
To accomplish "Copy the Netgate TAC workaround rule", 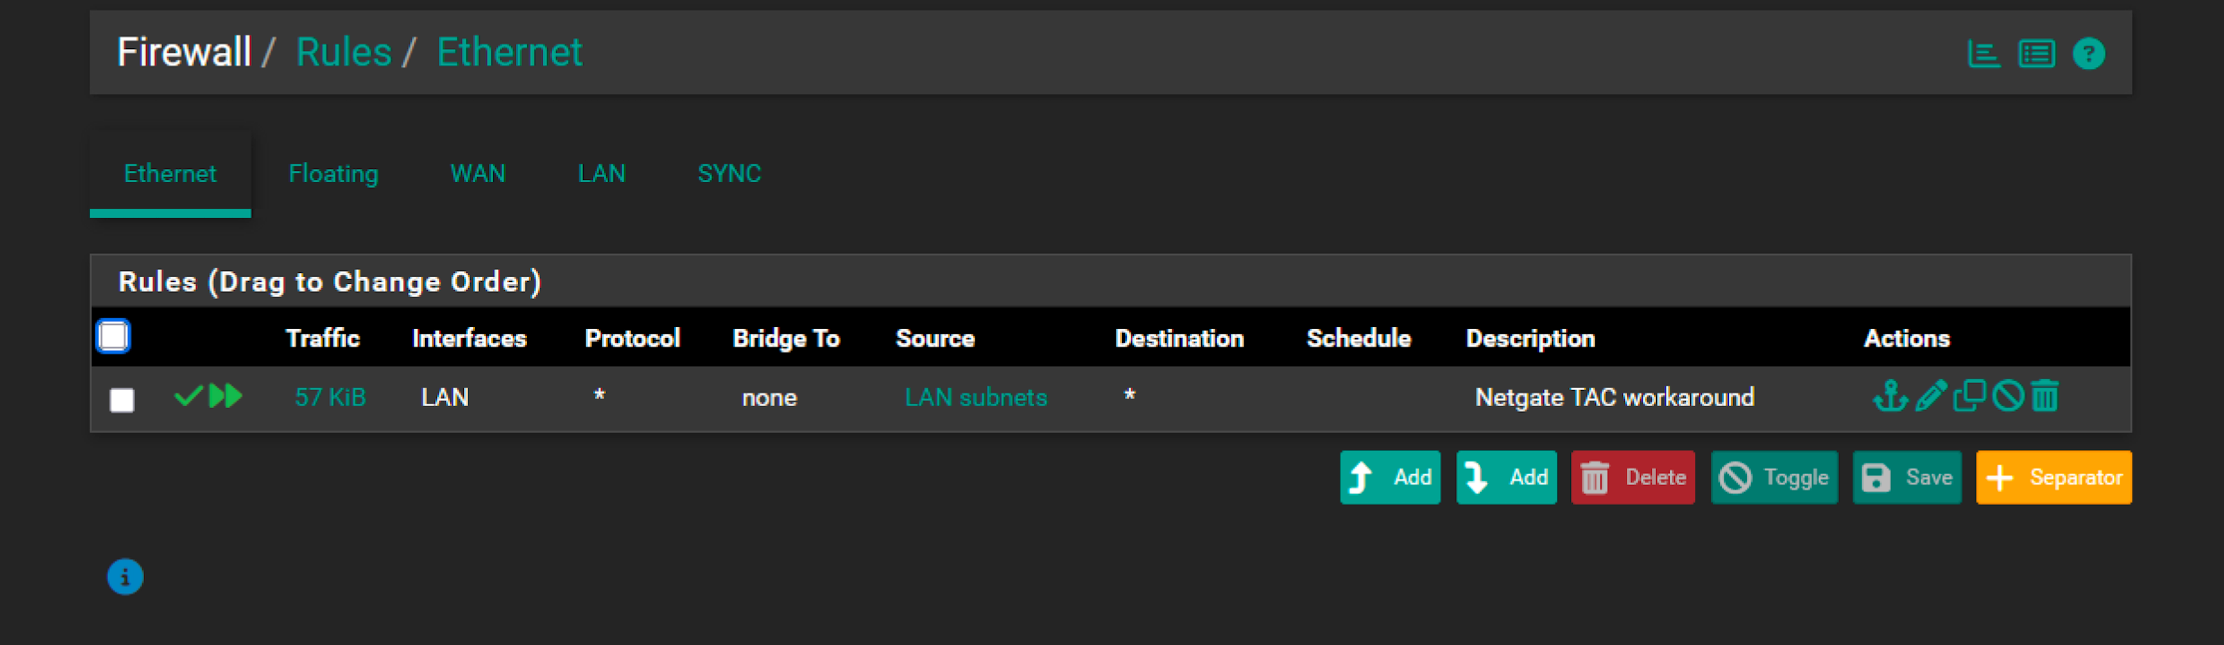I will coord(1970,396).
